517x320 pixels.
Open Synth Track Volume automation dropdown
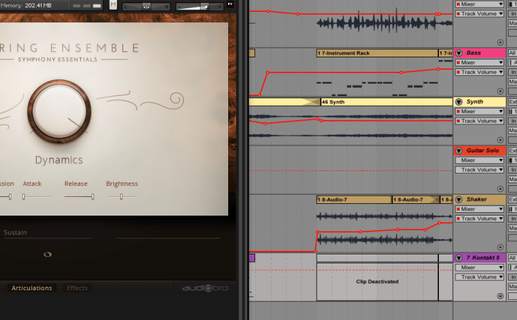tap(480, 121)
